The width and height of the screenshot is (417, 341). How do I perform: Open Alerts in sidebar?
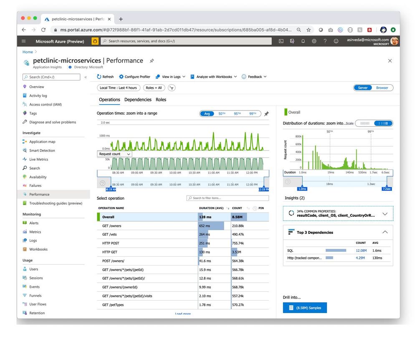click(x=34, y=223)
